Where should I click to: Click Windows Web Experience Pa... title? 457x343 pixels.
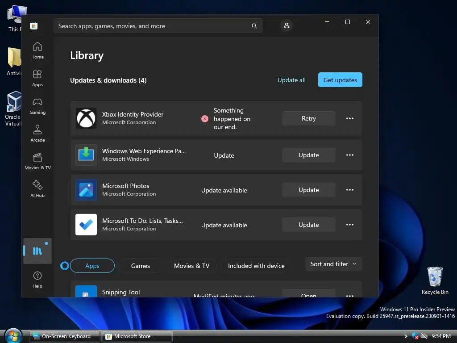144,151
